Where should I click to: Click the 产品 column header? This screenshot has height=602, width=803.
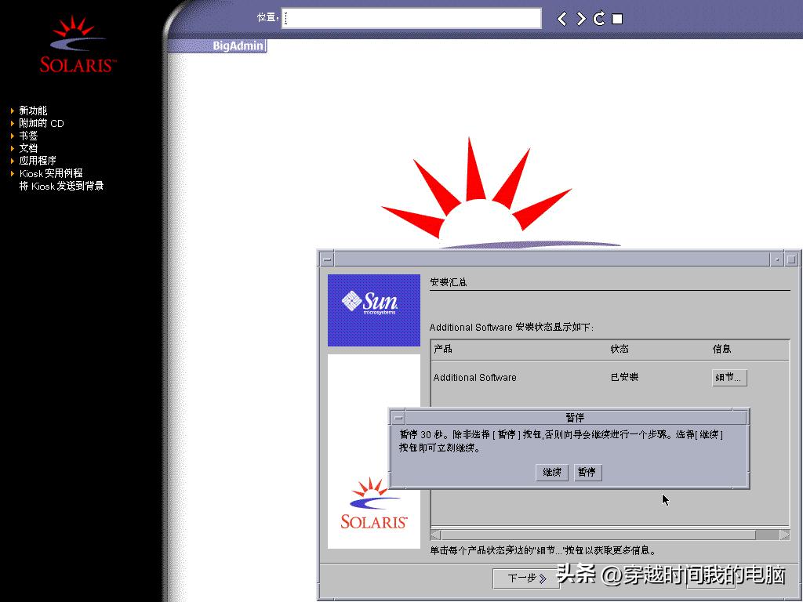[442, 349]
